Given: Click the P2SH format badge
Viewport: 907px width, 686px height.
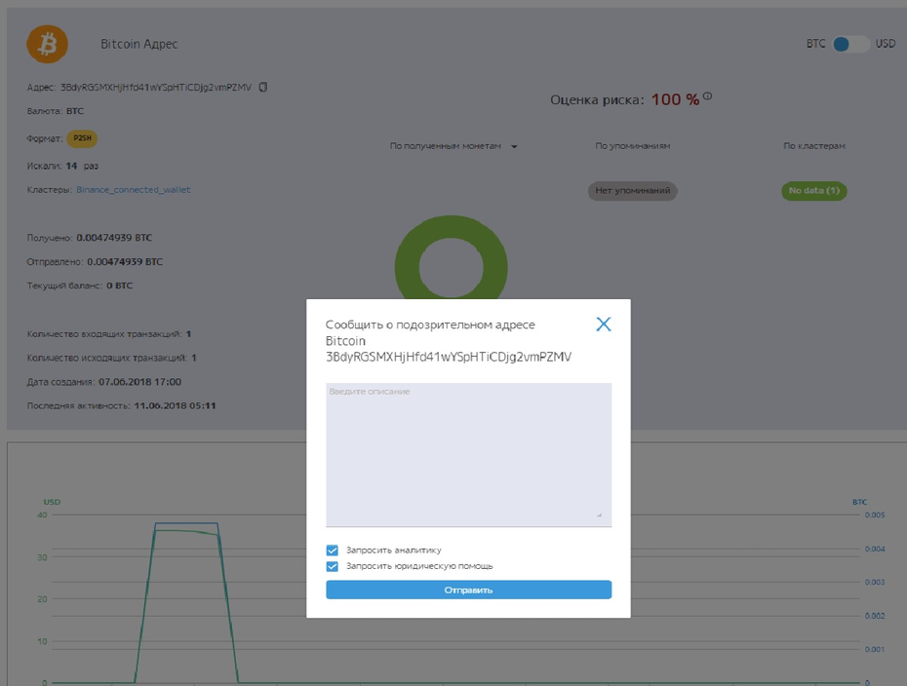Looking at the screenshot, I should (x=82, y=138).
